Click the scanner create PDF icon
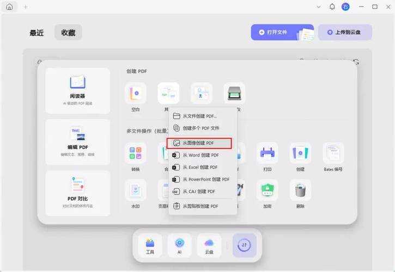The height and width of the screenshot is (272, 395). tap(234, 94)
